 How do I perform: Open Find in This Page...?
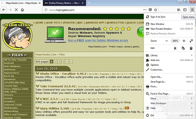pyautogui.click(x=169, y=94)
